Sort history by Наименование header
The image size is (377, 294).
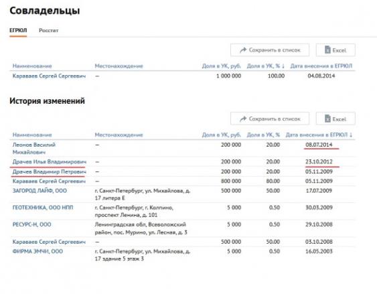[32, 135]
